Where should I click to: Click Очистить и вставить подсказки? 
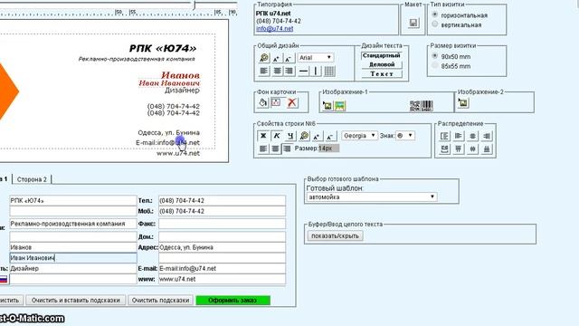(76, 300)
